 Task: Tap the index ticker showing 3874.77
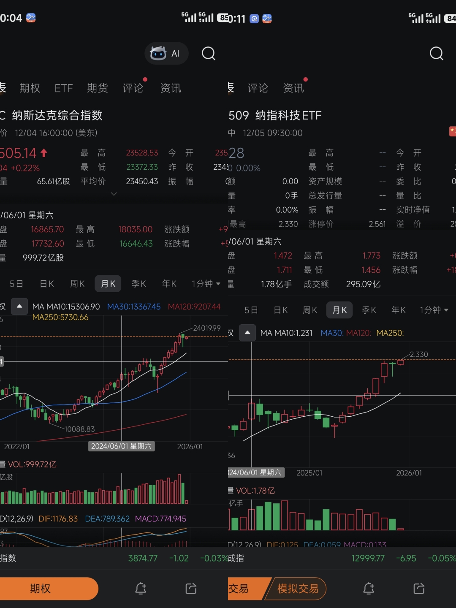[114, 558]
